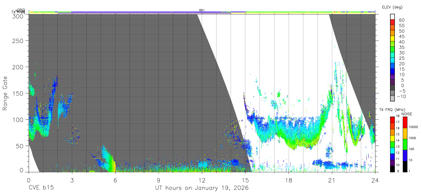Click the '-10' label on the ELEV scale
Screen dimensions: 422x195
(401, 96)
